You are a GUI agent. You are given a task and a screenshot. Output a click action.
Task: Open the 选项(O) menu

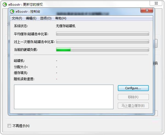[46, 18]
